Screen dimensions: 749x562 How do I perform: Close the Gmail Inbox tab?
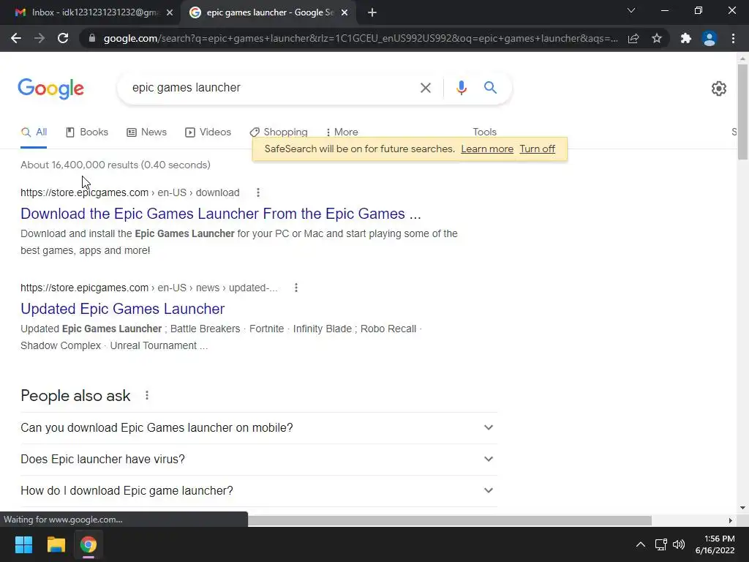[x=170, y=12]
